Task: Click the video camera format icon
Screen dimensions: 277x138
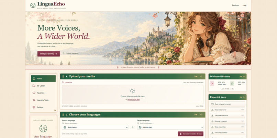Action: pos(212,84)
